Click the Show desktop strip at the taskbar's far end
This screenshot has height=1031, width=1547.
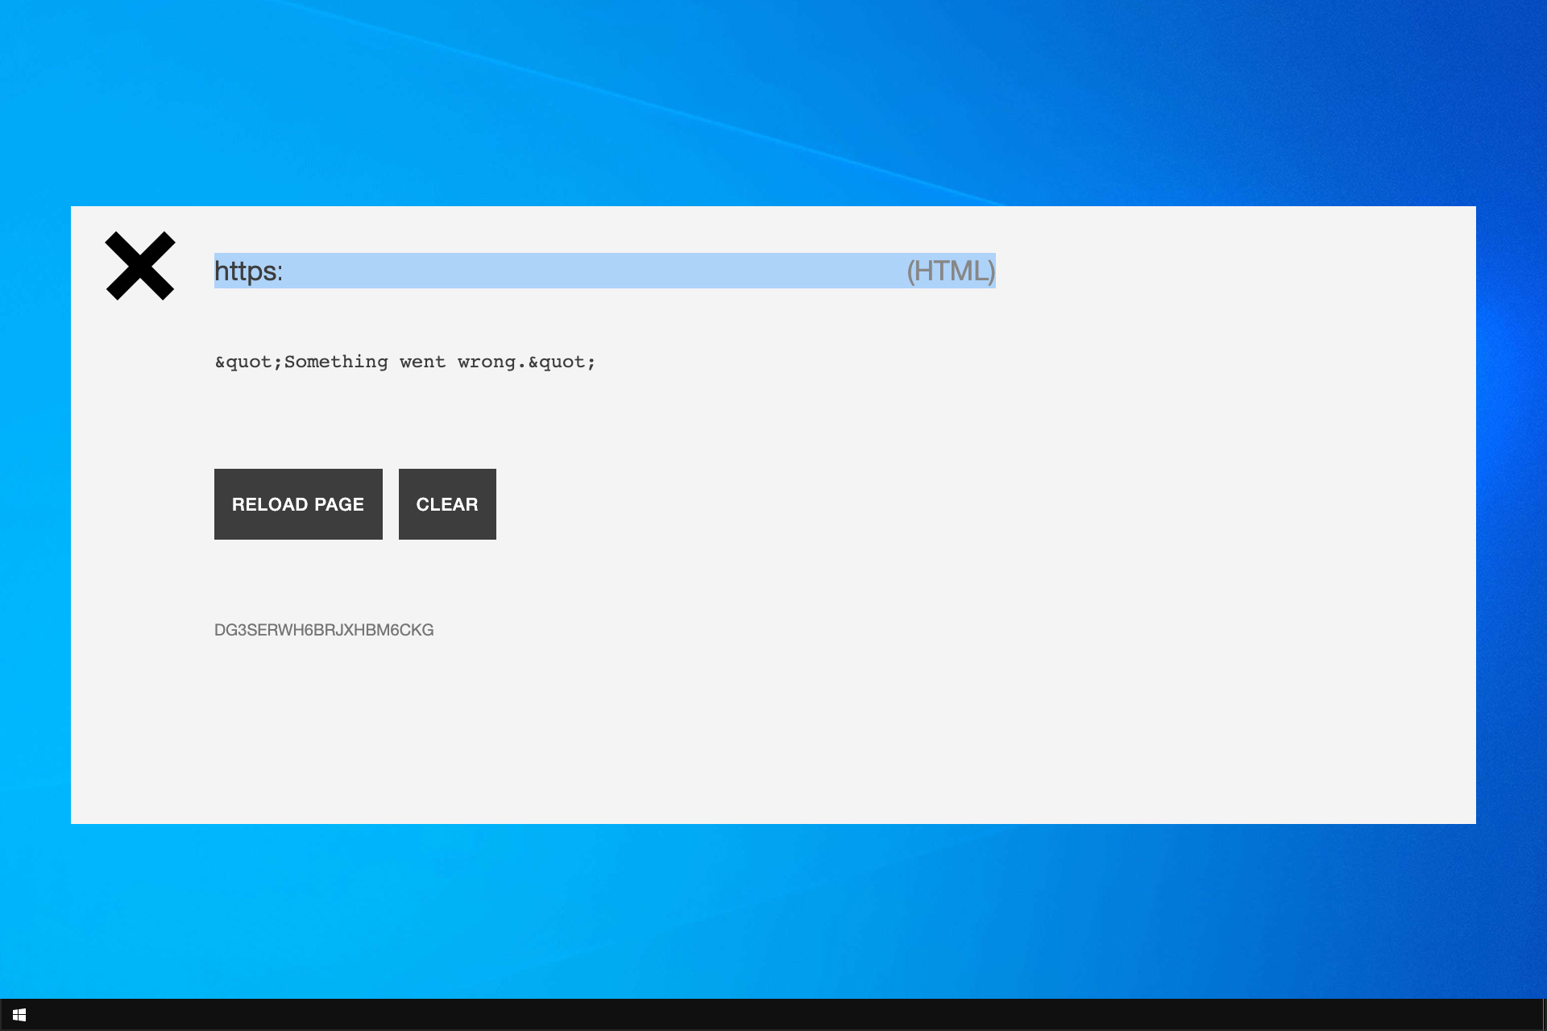pyautogui.click(x=1544, y=1015)
